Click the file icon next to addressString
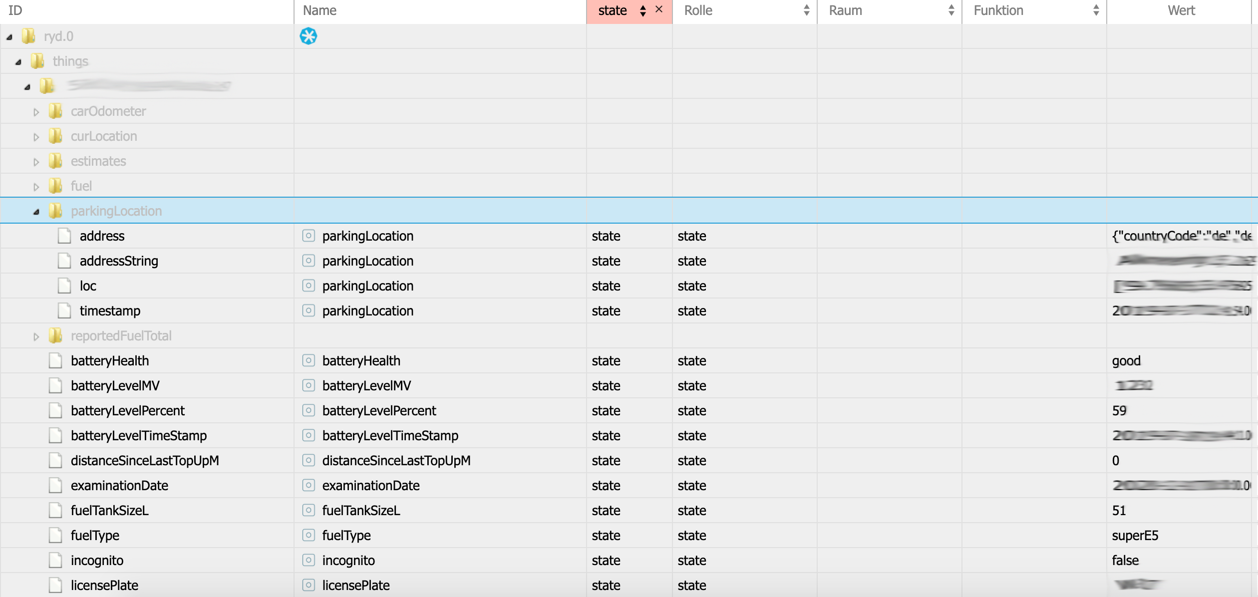Screen dimensions: 1258x597 click(x=64, y=261)
